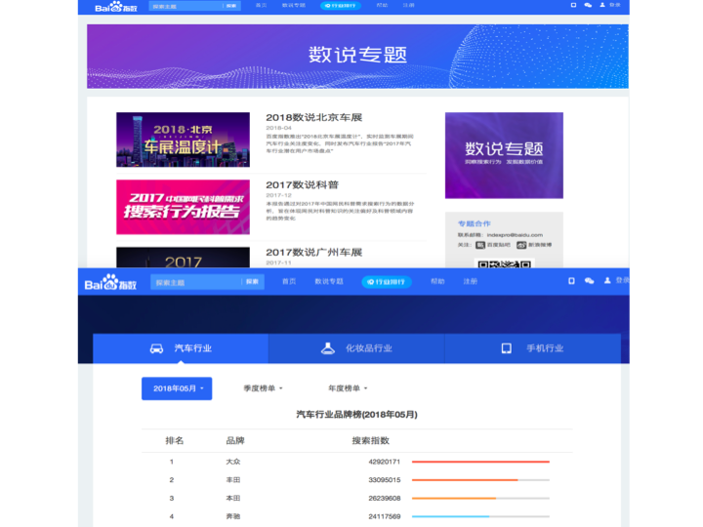Click the 汽车行业品牌榜(2018年05月) table title
The image size is (703, 527).
357,415
